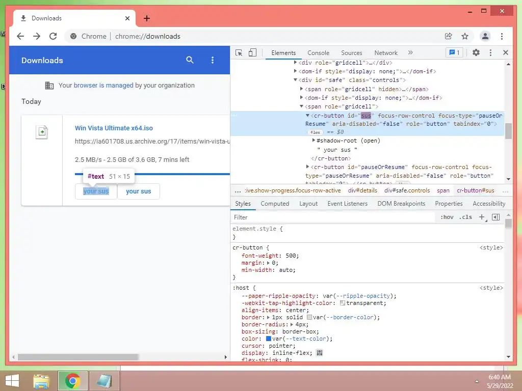Click the ia601708.us.archive.org download URL
Viewport: 522px width, 391px height.
point(152,142)
